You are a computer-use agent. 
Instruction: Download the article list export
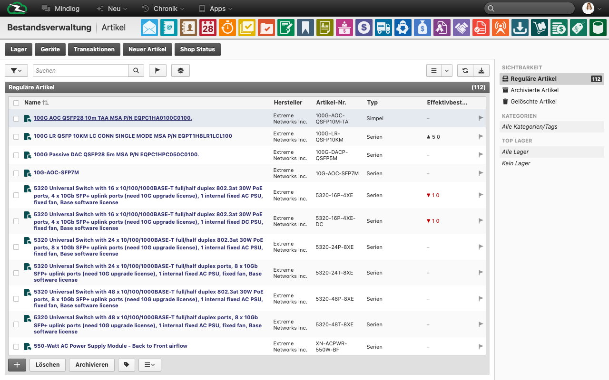point(481,70)
